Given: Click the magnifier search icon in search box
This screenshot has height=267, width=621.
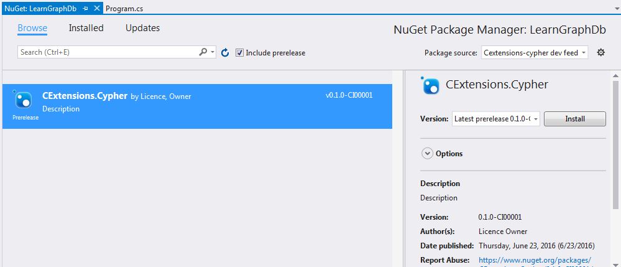Looking at the screenshot, I should (203, 52).
